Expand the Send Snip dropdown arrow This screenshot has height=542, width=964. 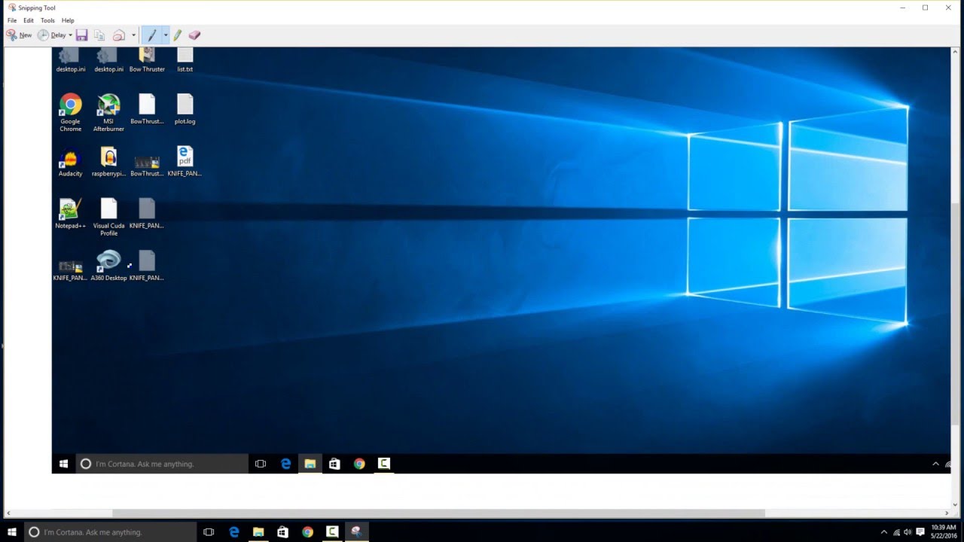[x=133, y=35]
